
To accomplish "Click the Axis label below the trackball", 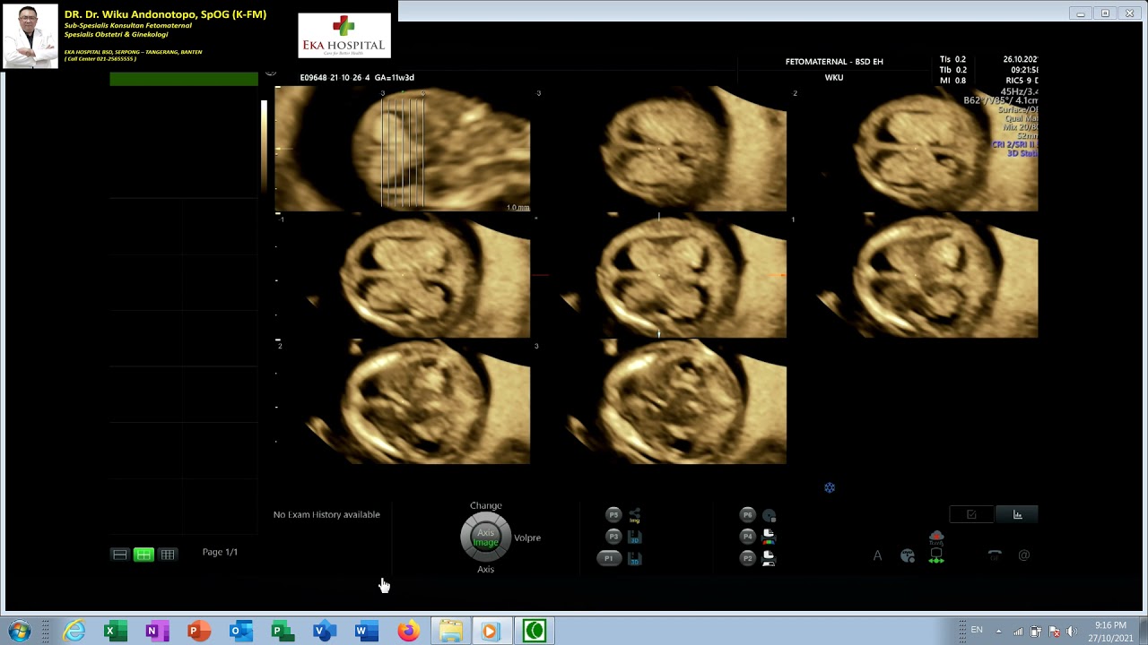I will click(485, 569).
